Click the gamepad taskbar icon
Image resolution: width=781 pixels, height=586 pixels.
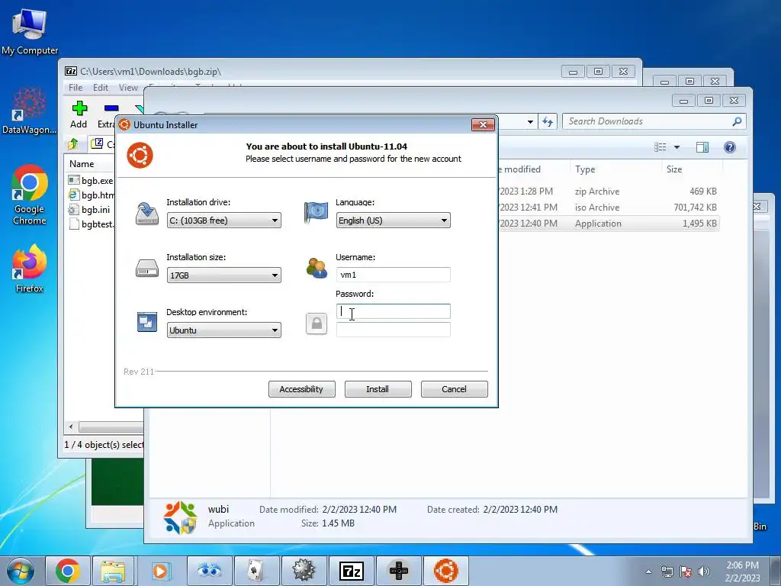click(x=398, y=571)
